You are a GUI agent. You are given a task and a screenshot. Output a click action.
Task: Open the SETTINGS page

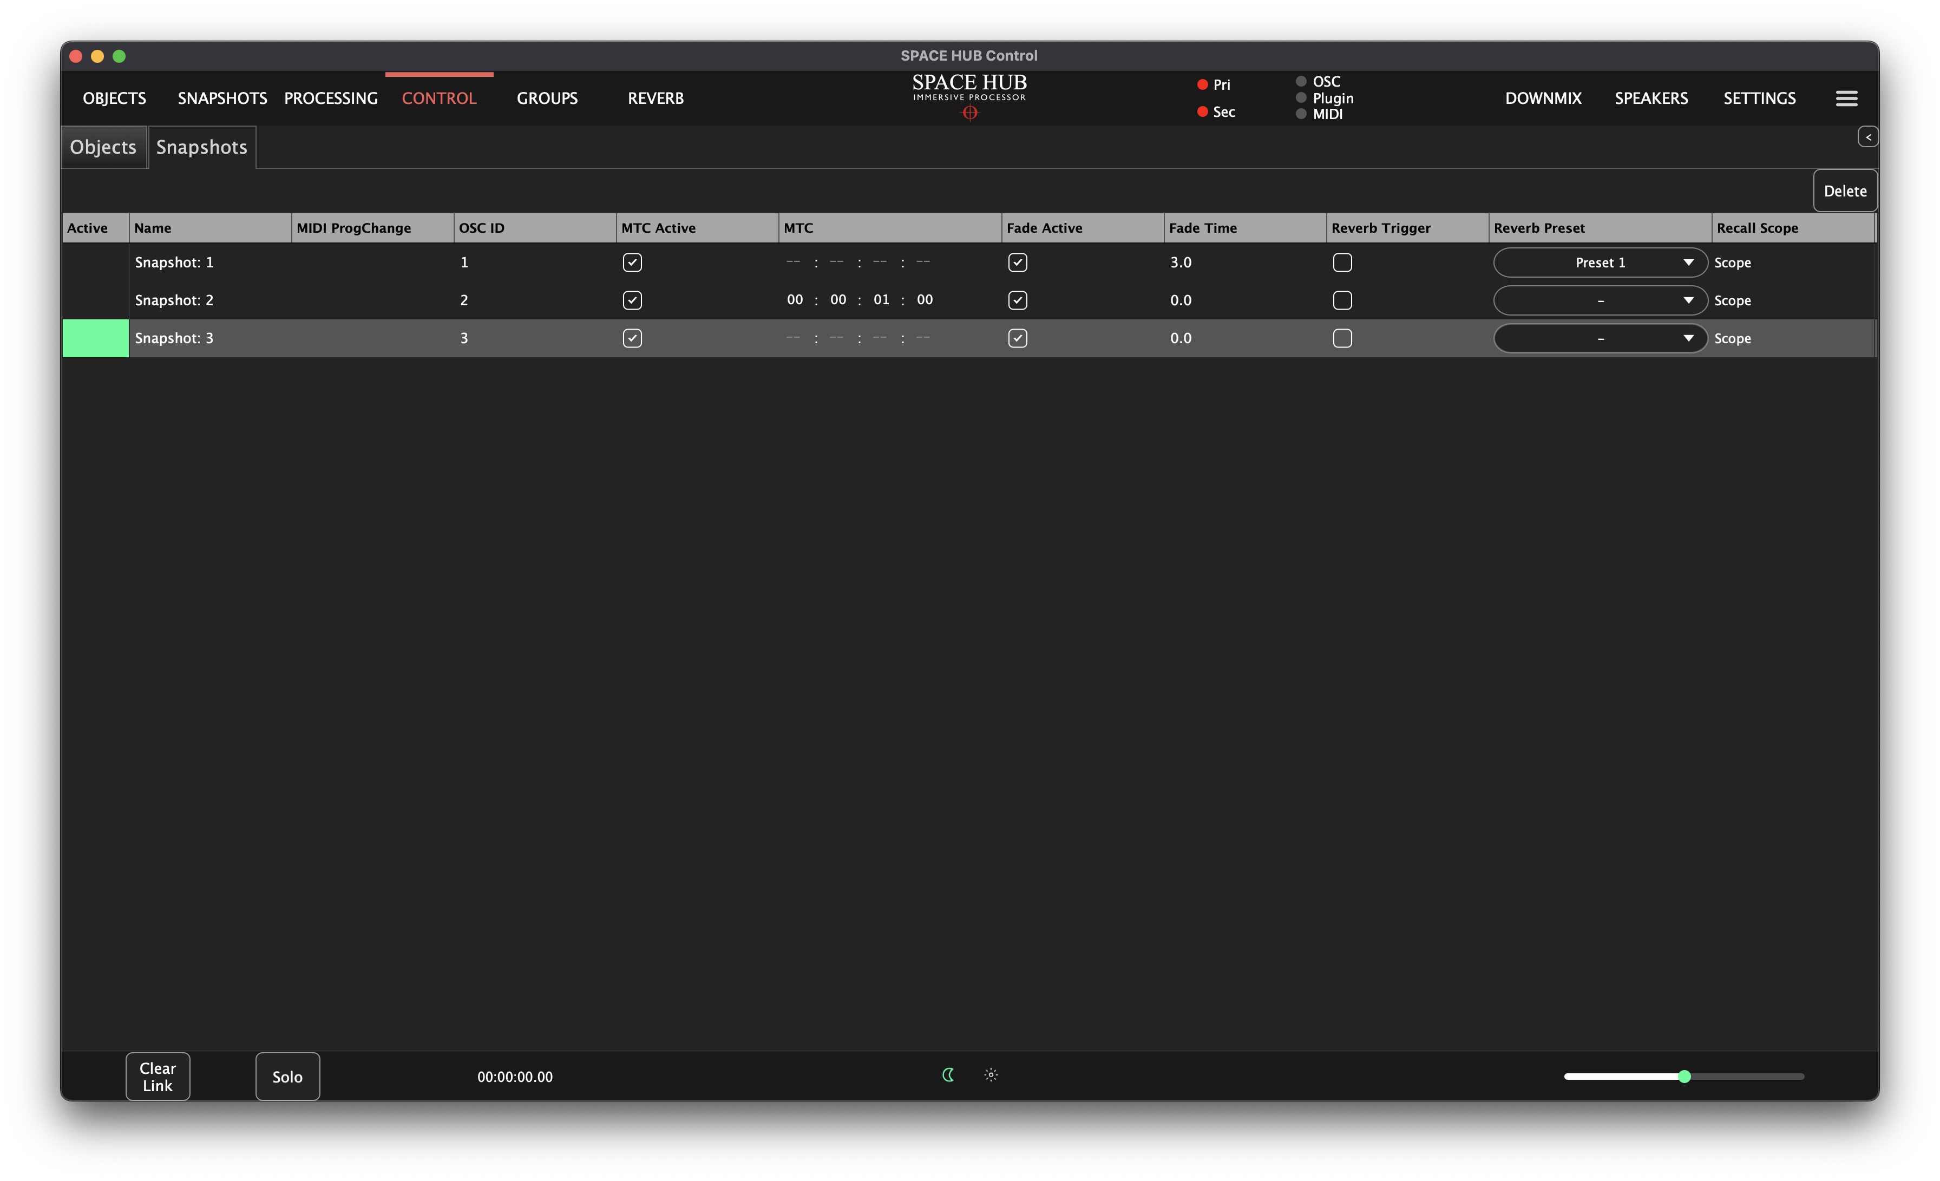tap(1760, 99)
